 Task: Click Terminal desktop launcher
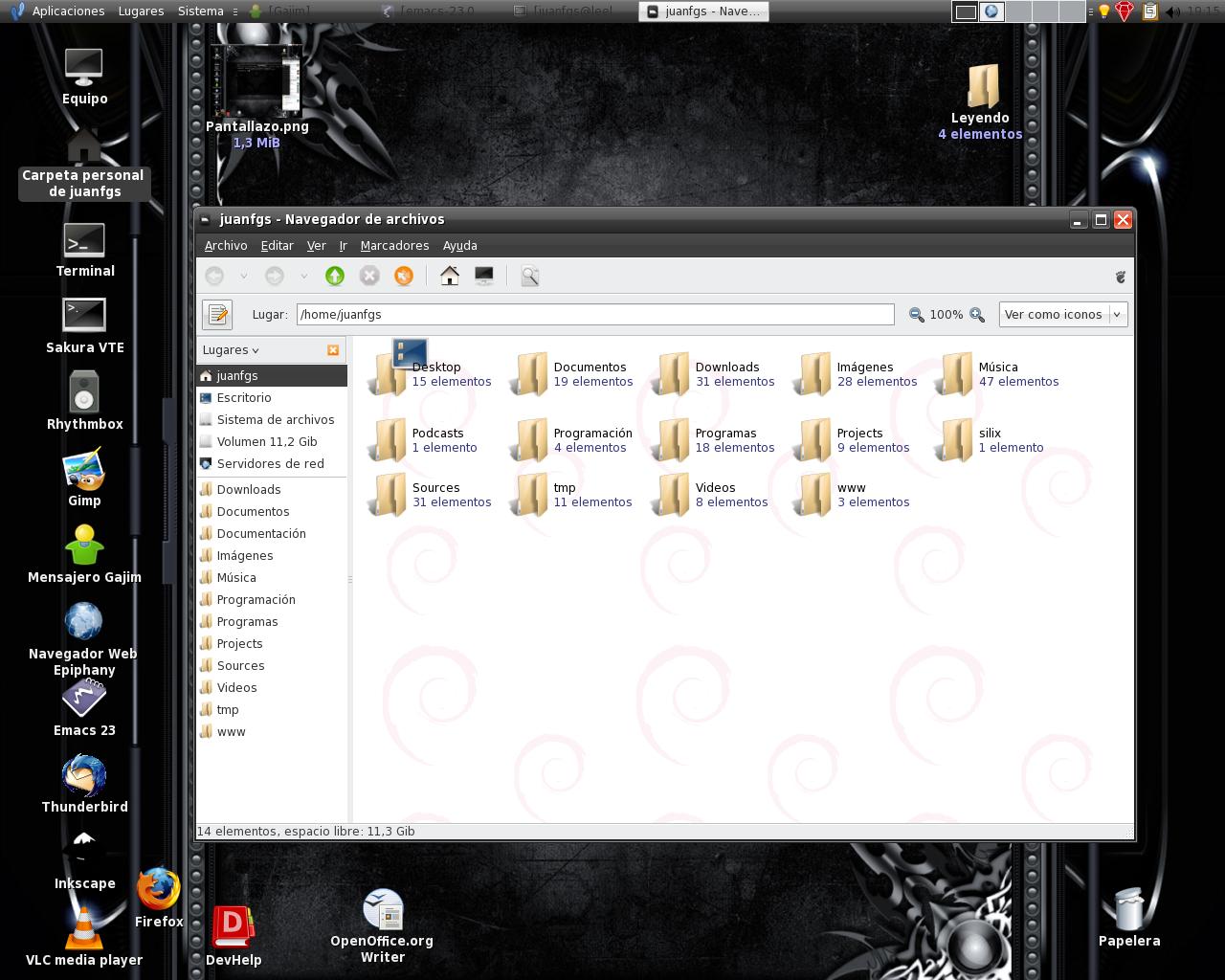tap(84, 251)
